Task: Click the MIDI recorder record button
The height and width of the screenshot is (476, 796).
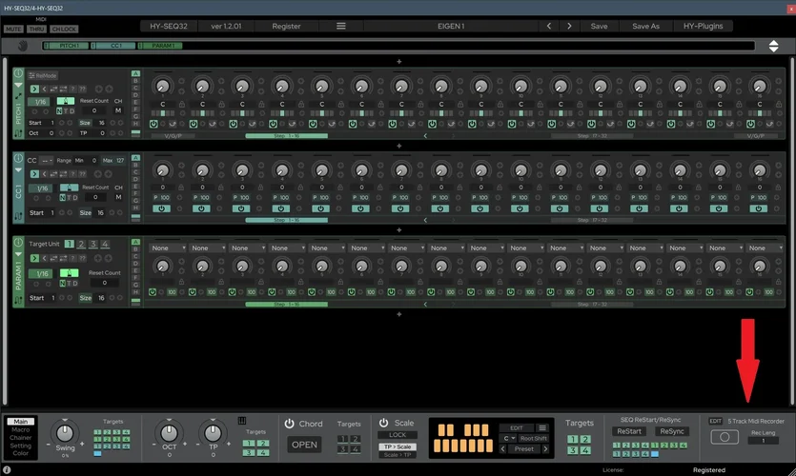Action: click(725, 436)
